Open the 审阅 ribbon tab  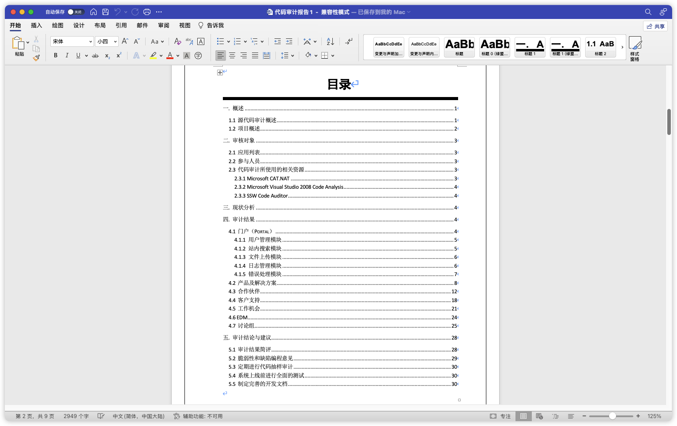point(163,26)
